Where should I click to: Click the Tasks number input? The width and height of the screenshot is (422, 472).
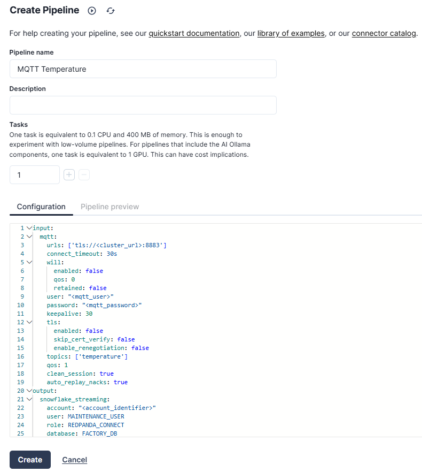pos(35,174)
